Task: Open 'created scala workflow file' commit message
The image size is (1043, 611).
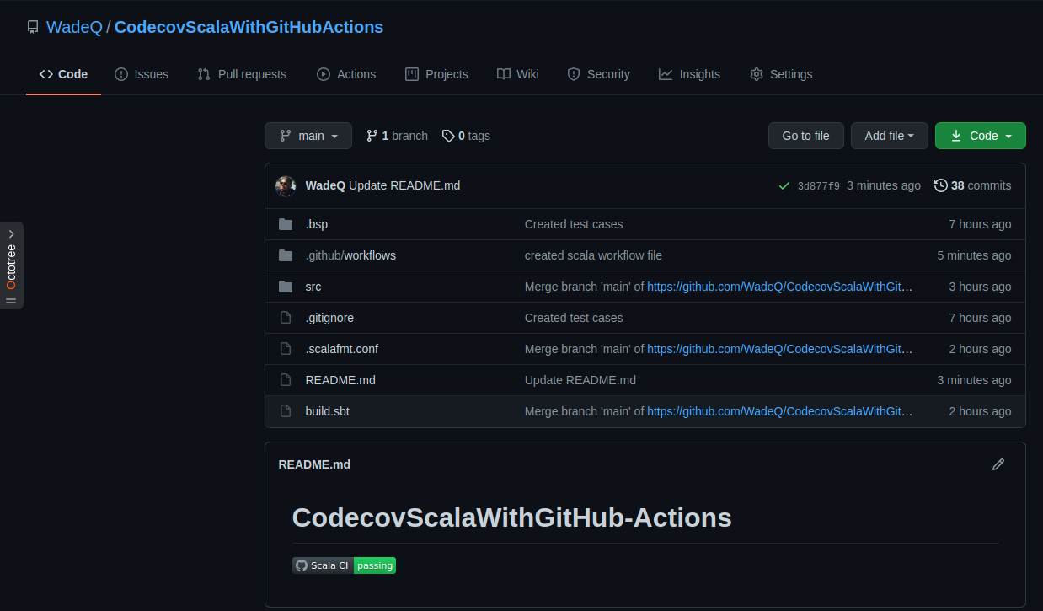Action: 593,255
